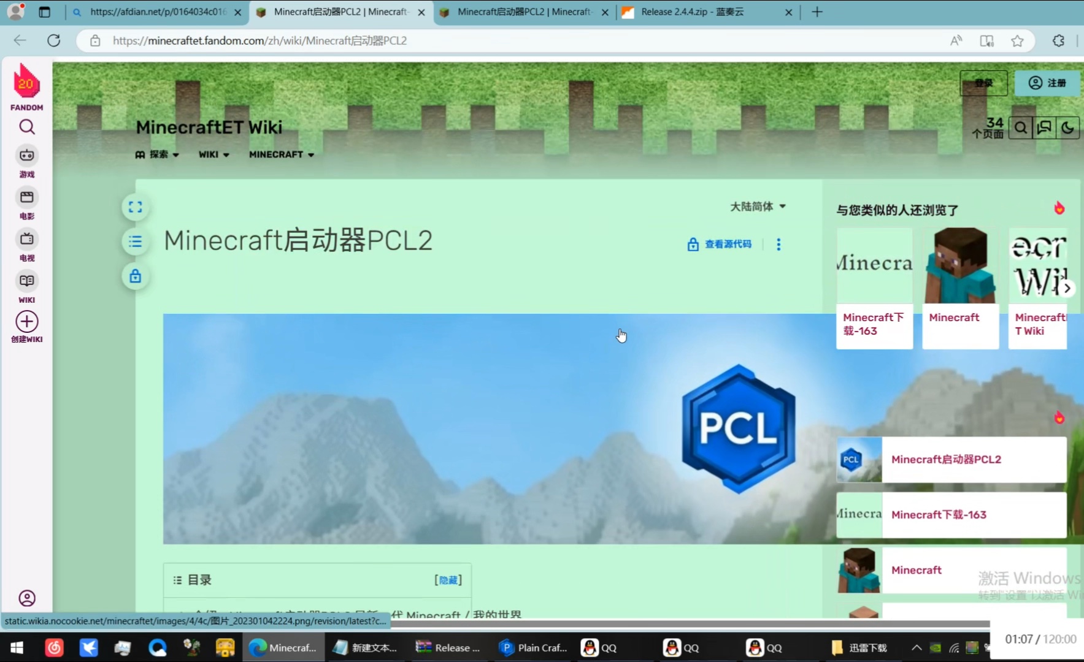Click the page protection lock icon below the contents icon
The image size is (1084, 662).
click(135, 276)
